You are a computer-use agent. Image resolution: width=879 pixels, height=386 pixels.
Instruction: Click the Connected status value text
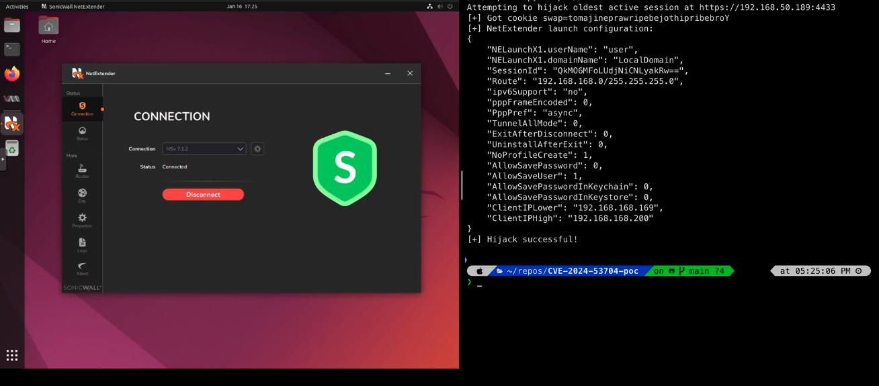click(175, 167)
